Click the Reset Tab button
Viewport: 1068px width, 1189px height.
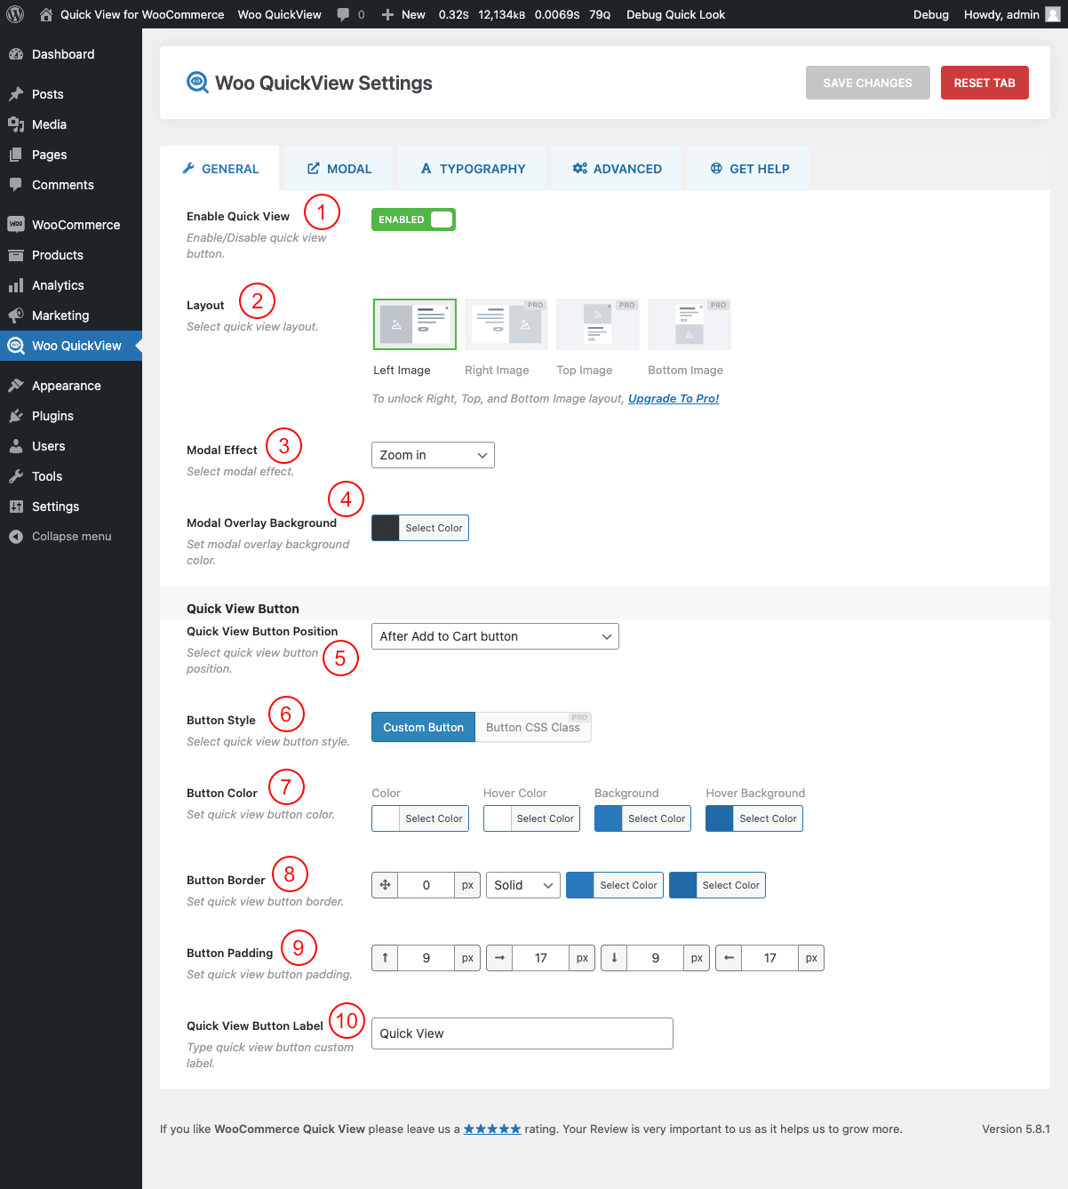click(x=984, y=83)
